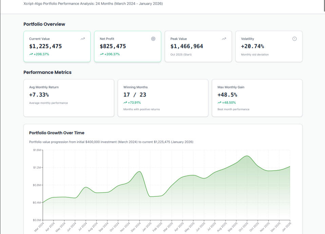The height and width of the screenshot is (234, 325).
Task: Click the trend arrow icon in Current Value card
Action: (x=83, y=39)
